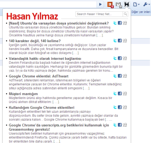Screen dimensions: 151x143
Task: Tweet the Müşteri mantığım post
Action: 115,94
